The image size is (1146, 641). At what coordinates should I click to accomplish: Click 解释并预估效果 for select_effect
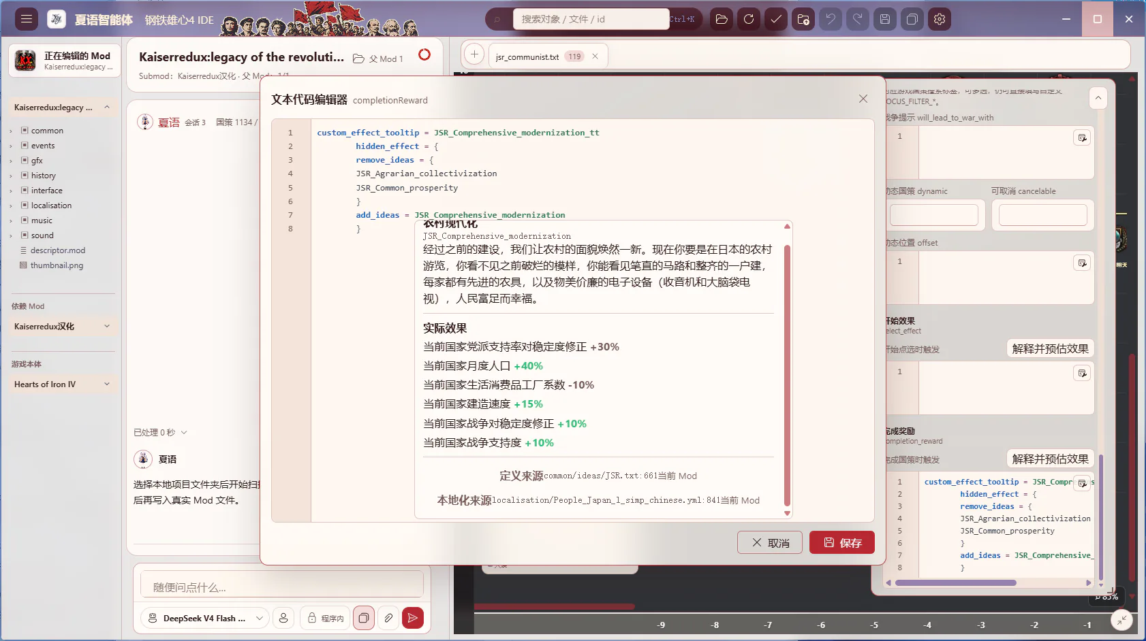(1050, 348)
